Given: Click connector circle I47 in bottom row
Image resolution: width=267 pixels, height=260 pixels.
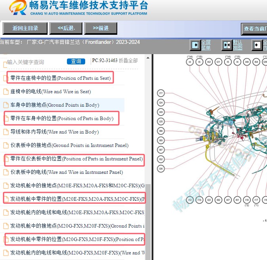Looking at the screenshot, I should 228,200.
